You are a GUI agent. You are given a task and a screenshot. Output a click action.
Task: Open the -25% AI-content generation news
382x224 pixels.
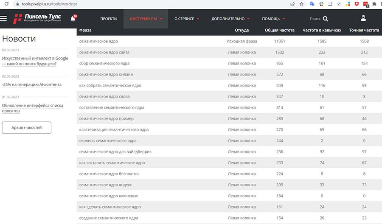(32, 84)
